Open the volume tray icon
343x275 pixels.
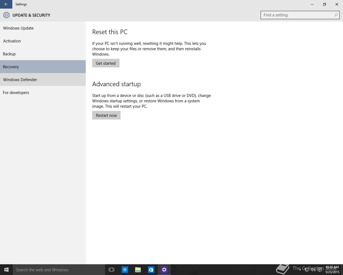click(313, 270)
